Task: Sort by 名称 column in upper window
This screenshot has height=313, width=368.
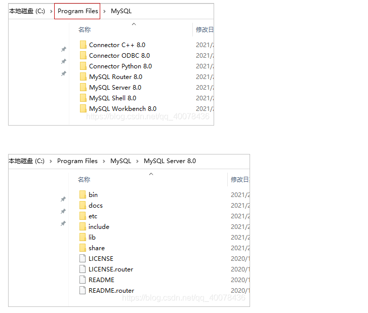Action: [85, 29]
